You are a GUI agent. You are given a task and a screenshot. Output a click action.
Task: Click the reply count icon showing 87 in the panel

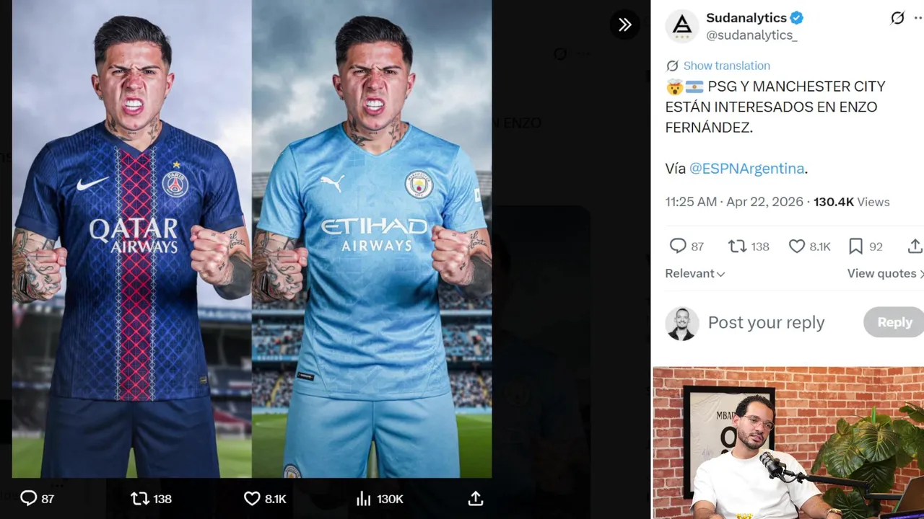pos(678,247)
